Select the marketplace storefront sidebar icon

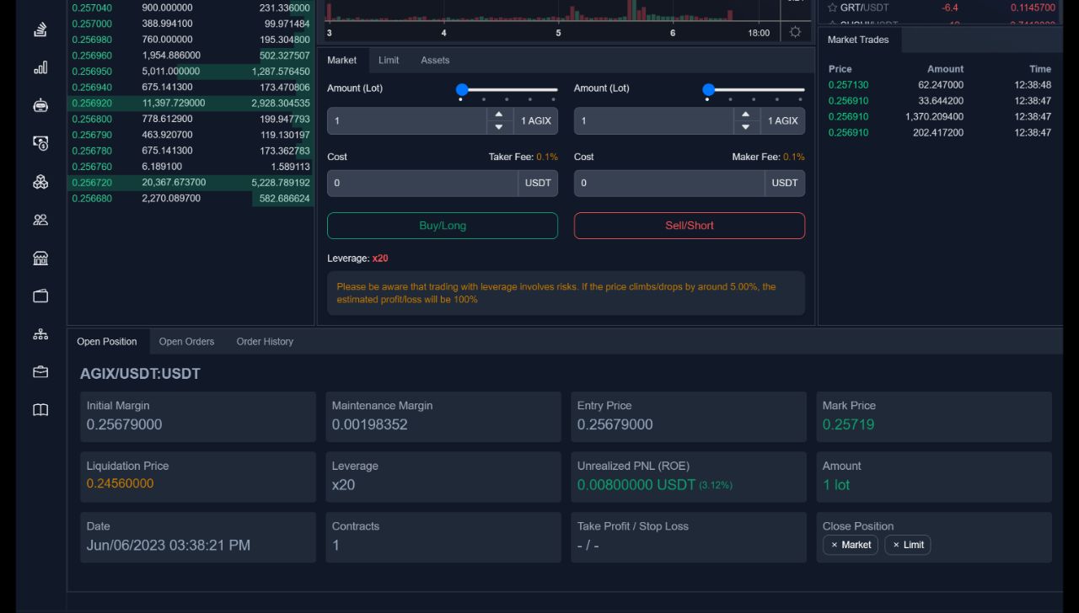pos(40,258)
